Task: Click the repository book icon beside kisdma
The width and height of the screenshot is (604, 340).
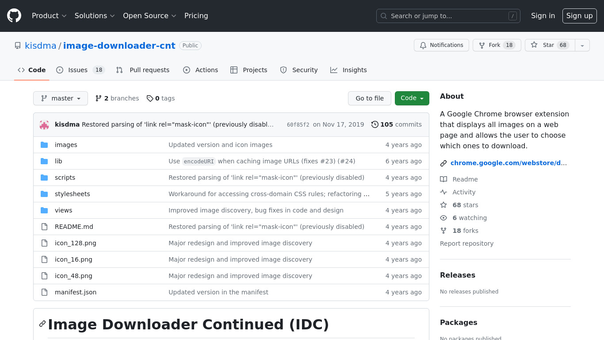Action: (18, 46)
